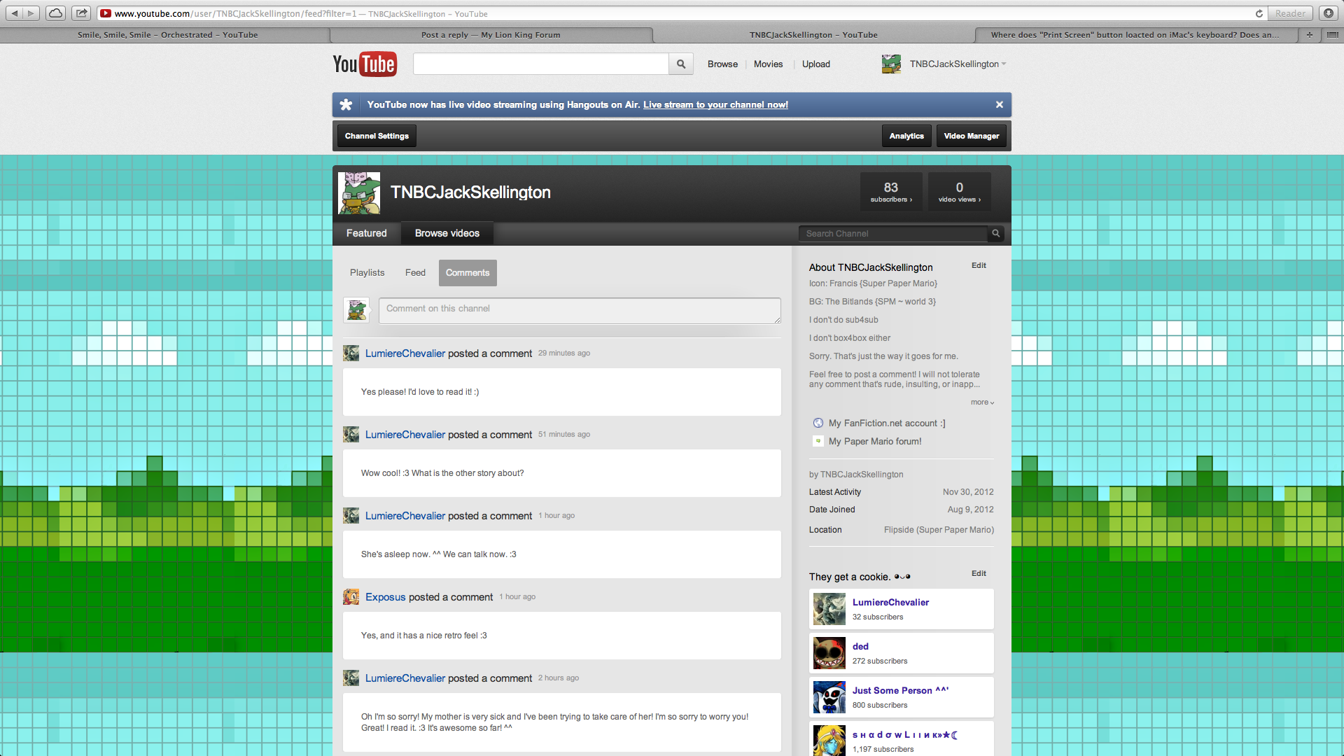The width and height of the screenshot is (1344, 756).
Task: Click the 'Comment on this channel' text box
Action: tap(580, 310)
